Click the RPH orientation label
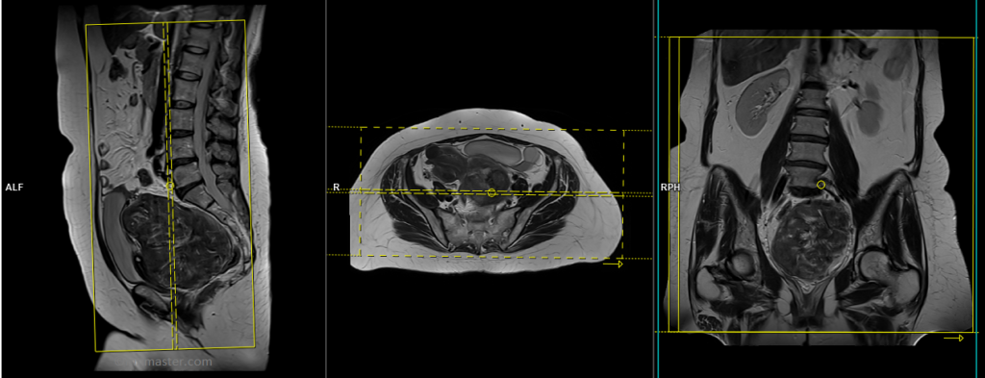The image size is (985, 378). click(x=670, y=188)
